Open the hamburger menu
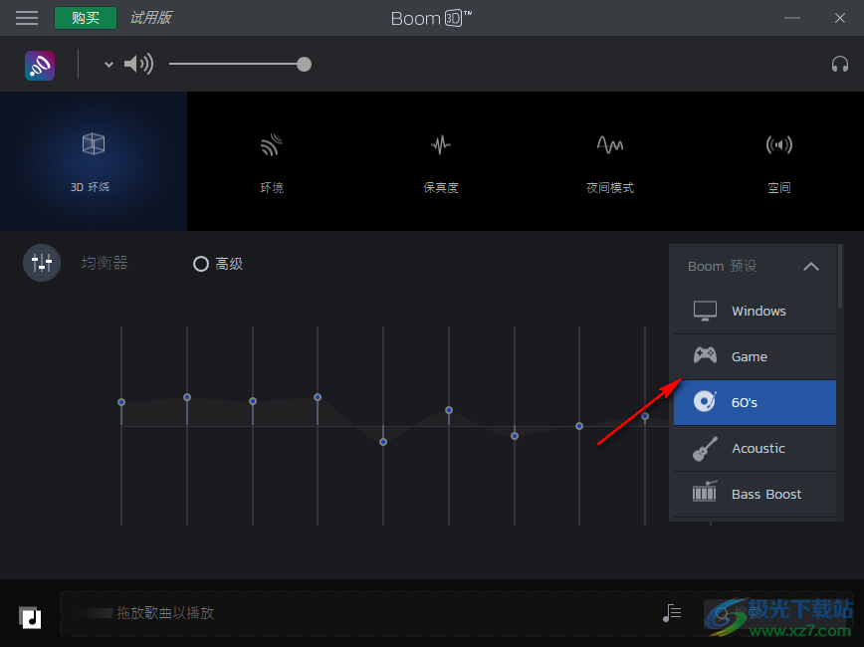864x647 pixels. (x=27, y=18)
